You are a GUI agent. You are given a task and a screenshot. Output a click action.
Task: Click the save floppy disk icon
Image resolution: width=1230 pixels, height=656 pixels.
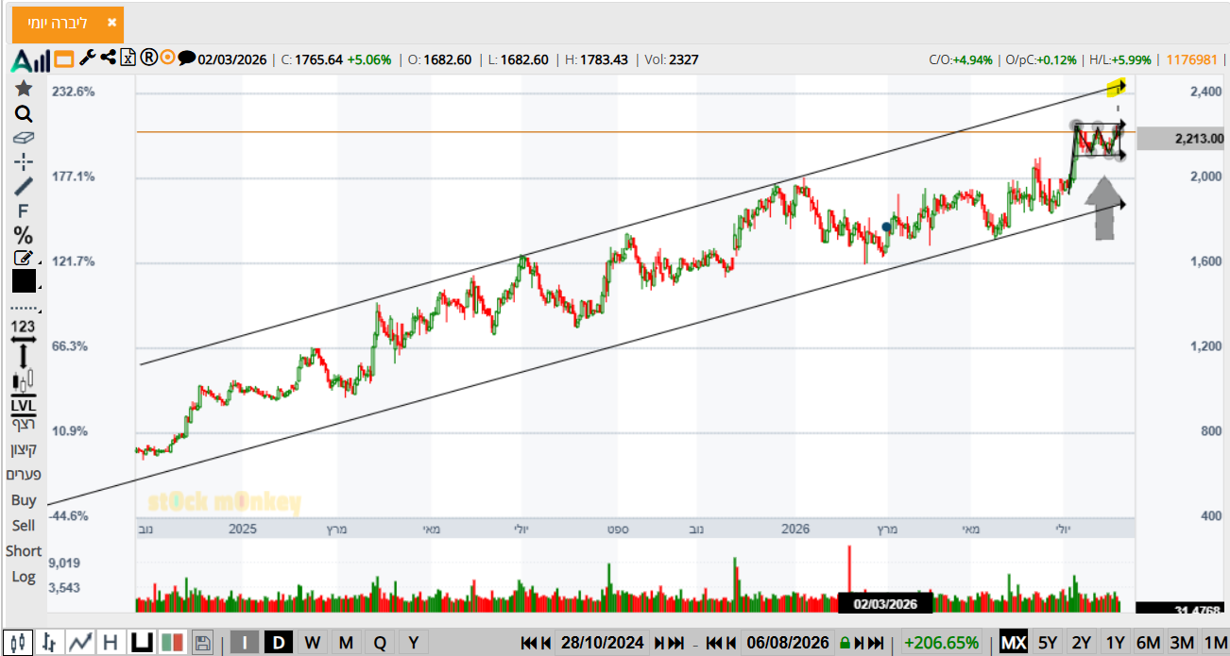click(202, 643)
